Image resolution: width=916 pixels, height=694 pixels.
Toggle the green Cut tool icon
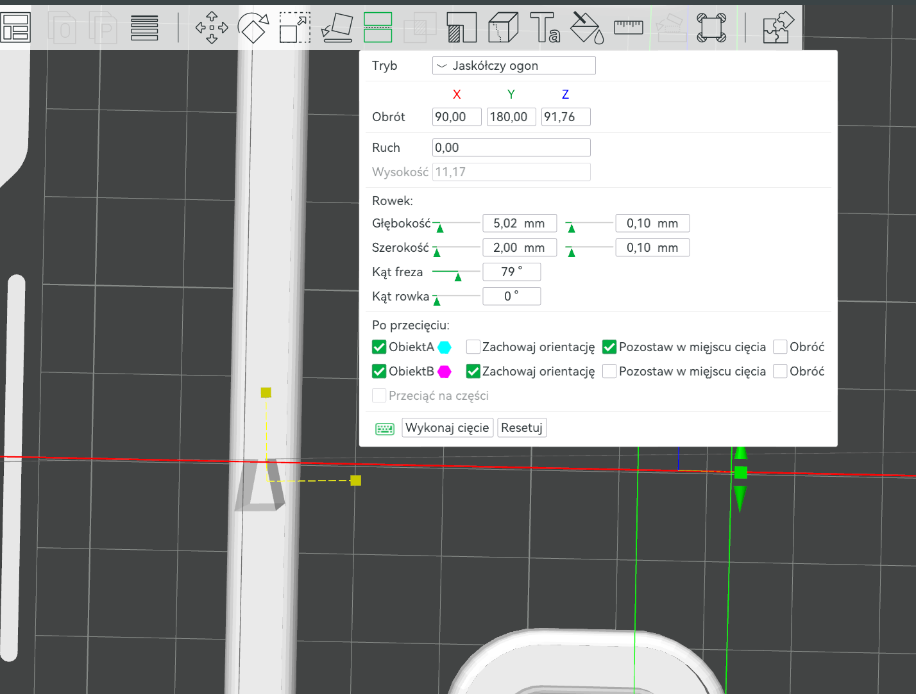click(x=378, y=28)
